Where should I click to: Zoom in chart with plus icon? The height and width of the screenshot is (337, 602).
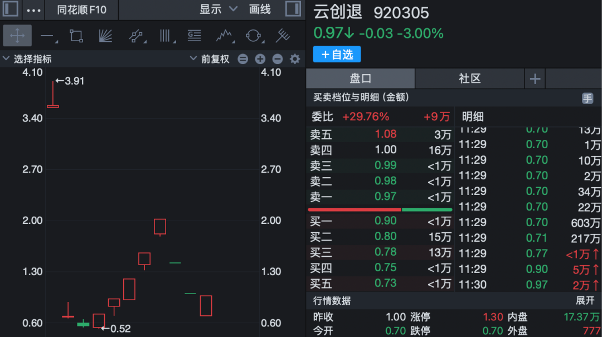coord(260,58)
